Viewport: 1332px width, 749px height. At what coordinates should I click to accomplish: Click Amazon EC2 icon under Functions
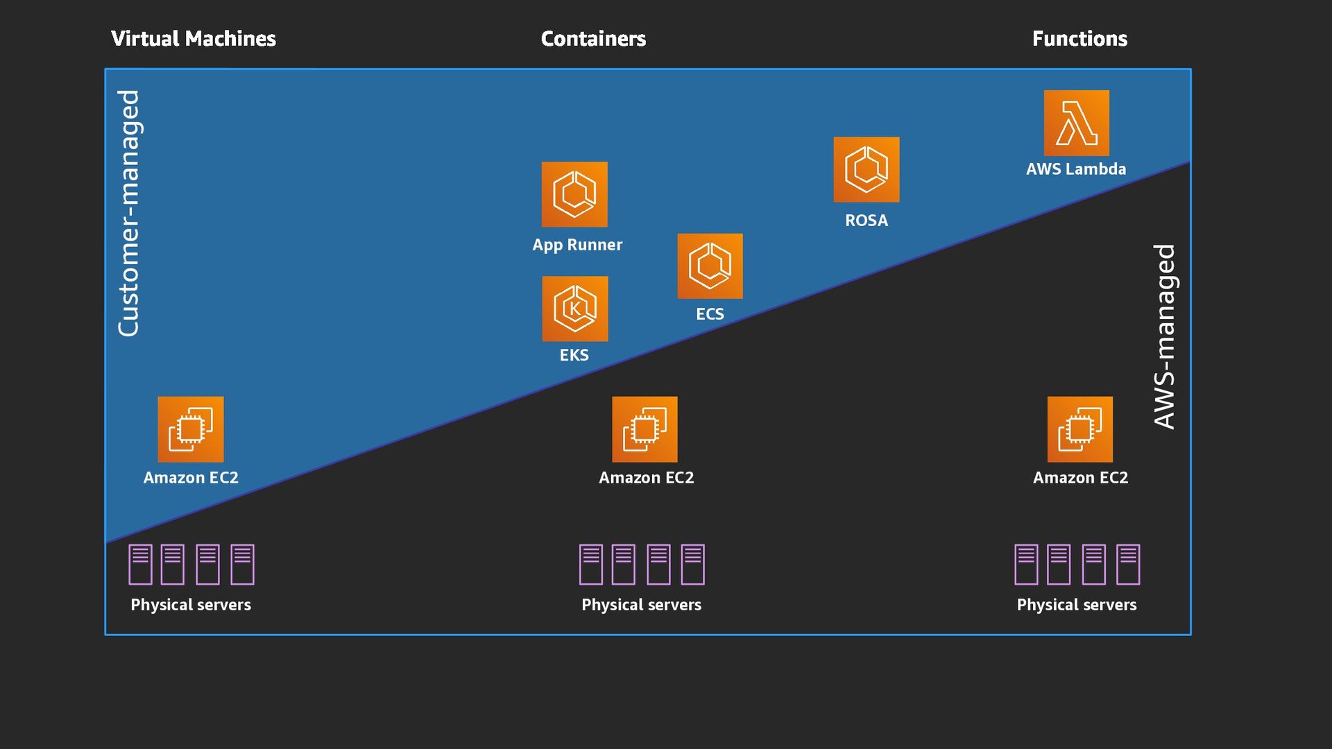point(1079,429)
